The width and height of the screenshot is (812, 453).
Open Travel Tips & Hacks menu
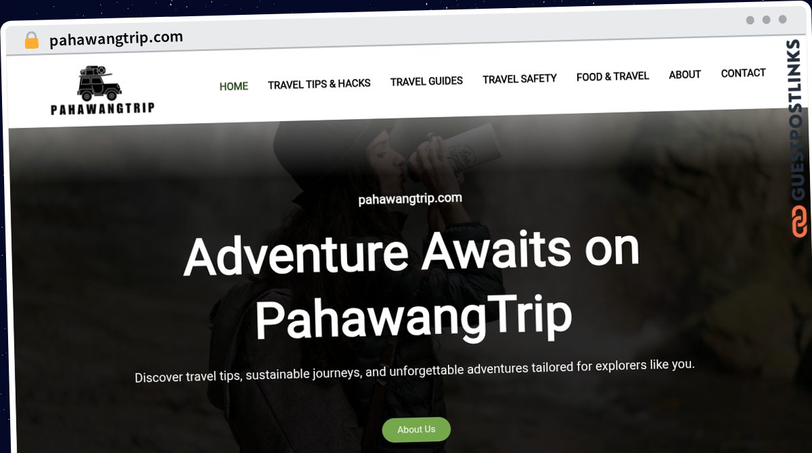pyautogui.click(x=319, y=84)
